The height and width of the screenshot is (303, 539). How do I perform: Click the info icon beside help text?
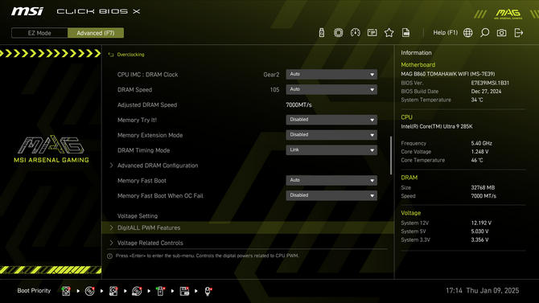[110, 256]
